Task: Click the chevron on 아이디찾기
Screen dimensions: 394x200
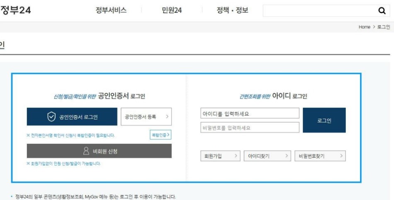Action: [x=287, y=156]
